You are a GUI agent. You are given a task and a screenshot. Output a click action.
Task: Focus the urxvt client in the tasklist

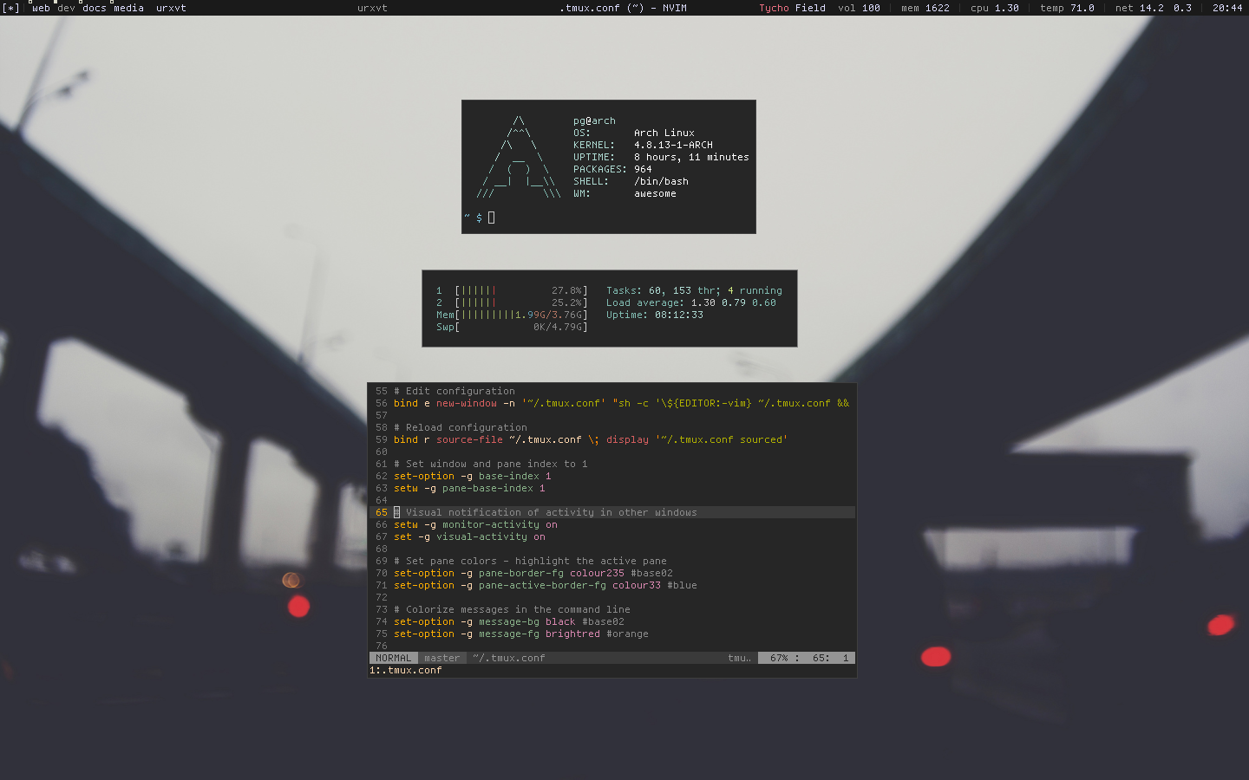tap(372, 8)
